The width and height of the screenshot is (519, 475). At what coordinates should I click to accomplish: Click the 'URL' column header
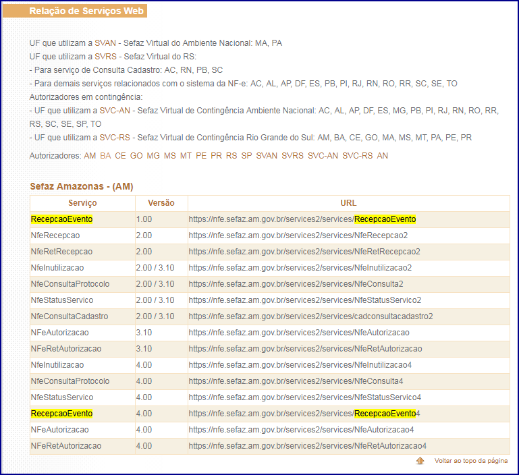tap(348, 203)
